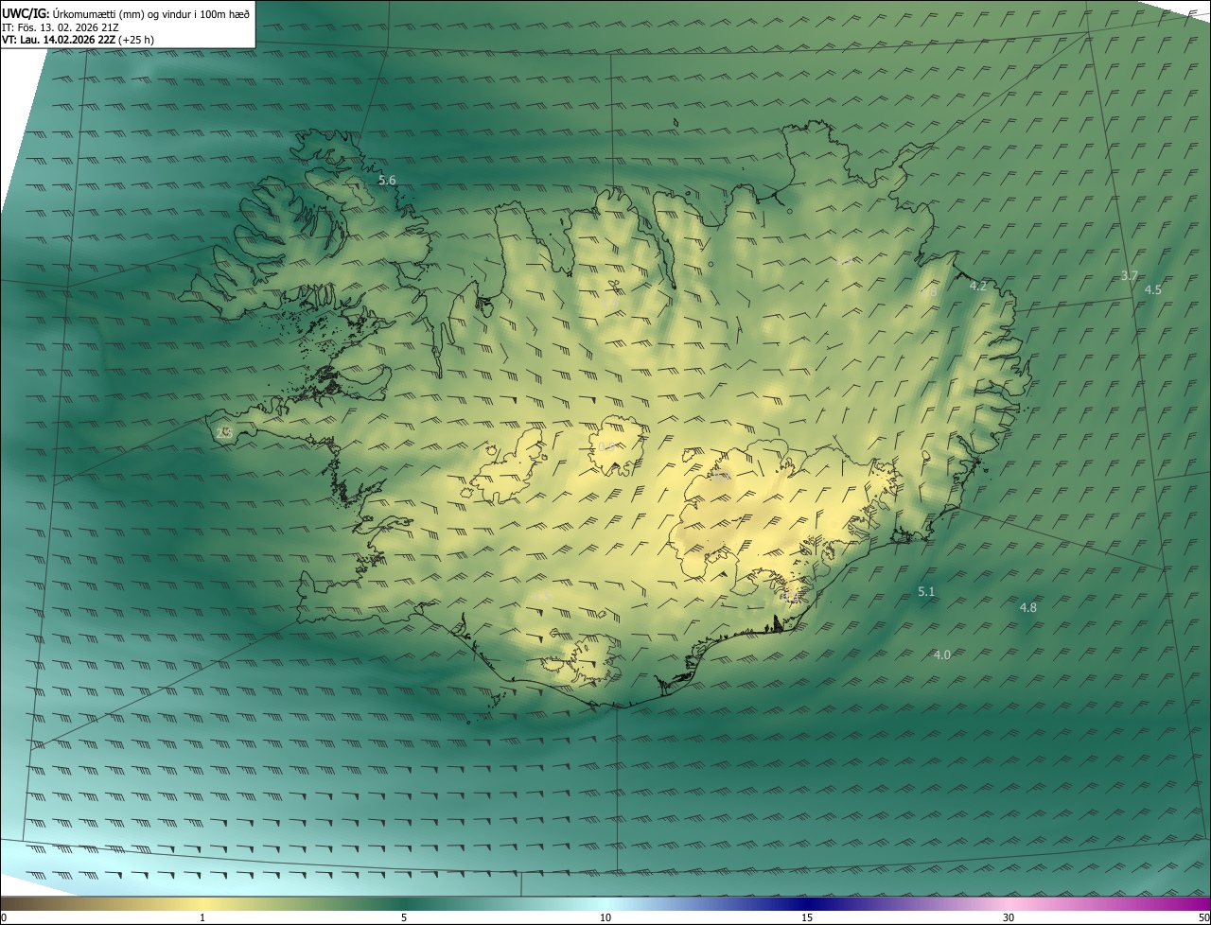Click the title 'Úrkomumætti (mm) og vindur í 100m hæð'
The height and width of the screenshot is (925, 1211).
click(x=150, y=13)
